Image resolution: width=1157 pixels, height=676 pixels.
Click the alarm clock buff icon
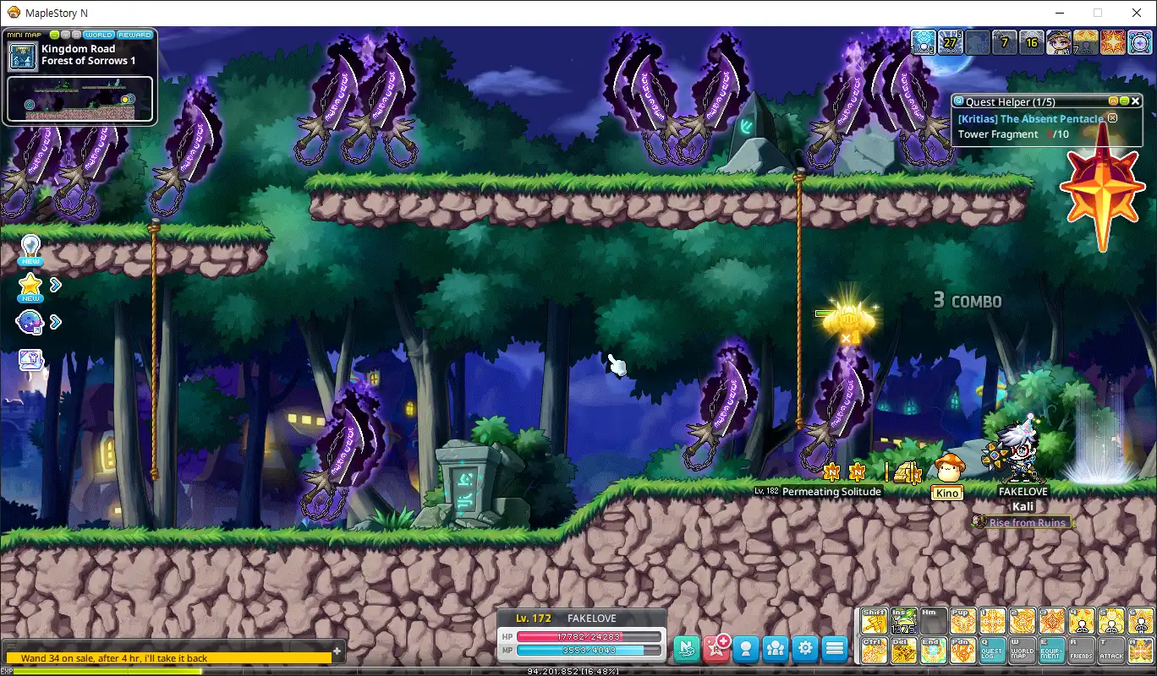[x=1140, y=42]
